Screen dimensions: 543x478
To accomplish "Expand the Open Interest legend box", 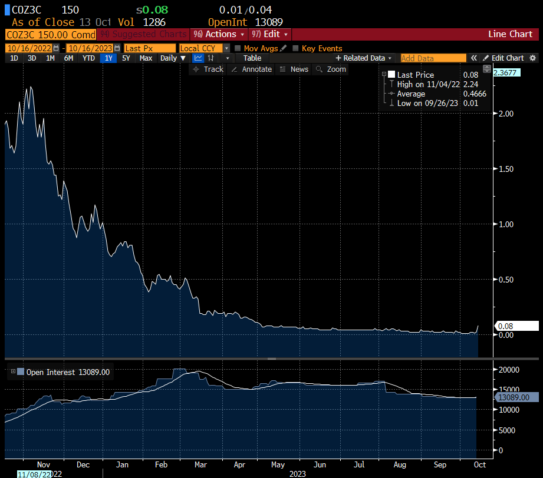I will coord(13,372).
